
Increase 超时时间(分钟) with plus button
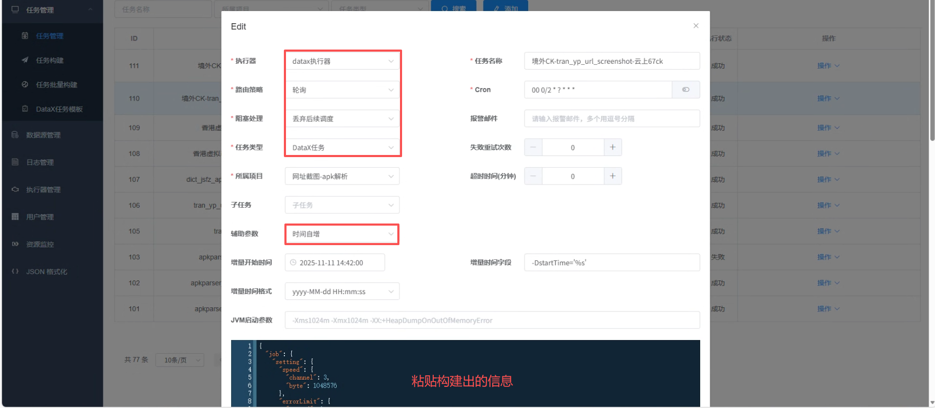point(613,176)
